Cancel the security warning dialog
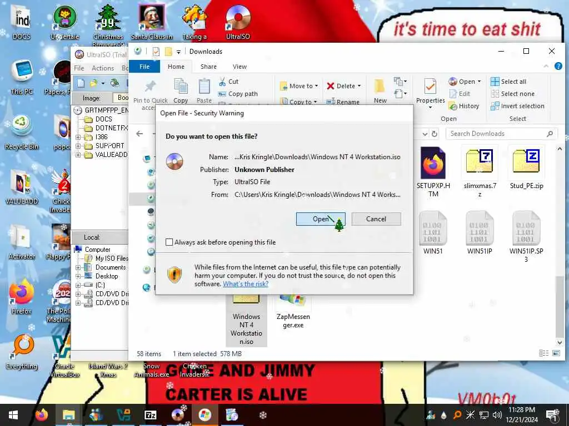 tap(376, 219)
